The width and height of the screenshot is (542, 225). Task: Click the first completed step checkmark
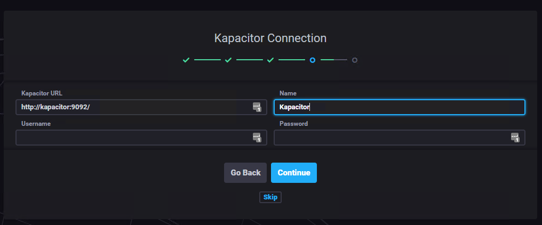[x=186, y=60]
